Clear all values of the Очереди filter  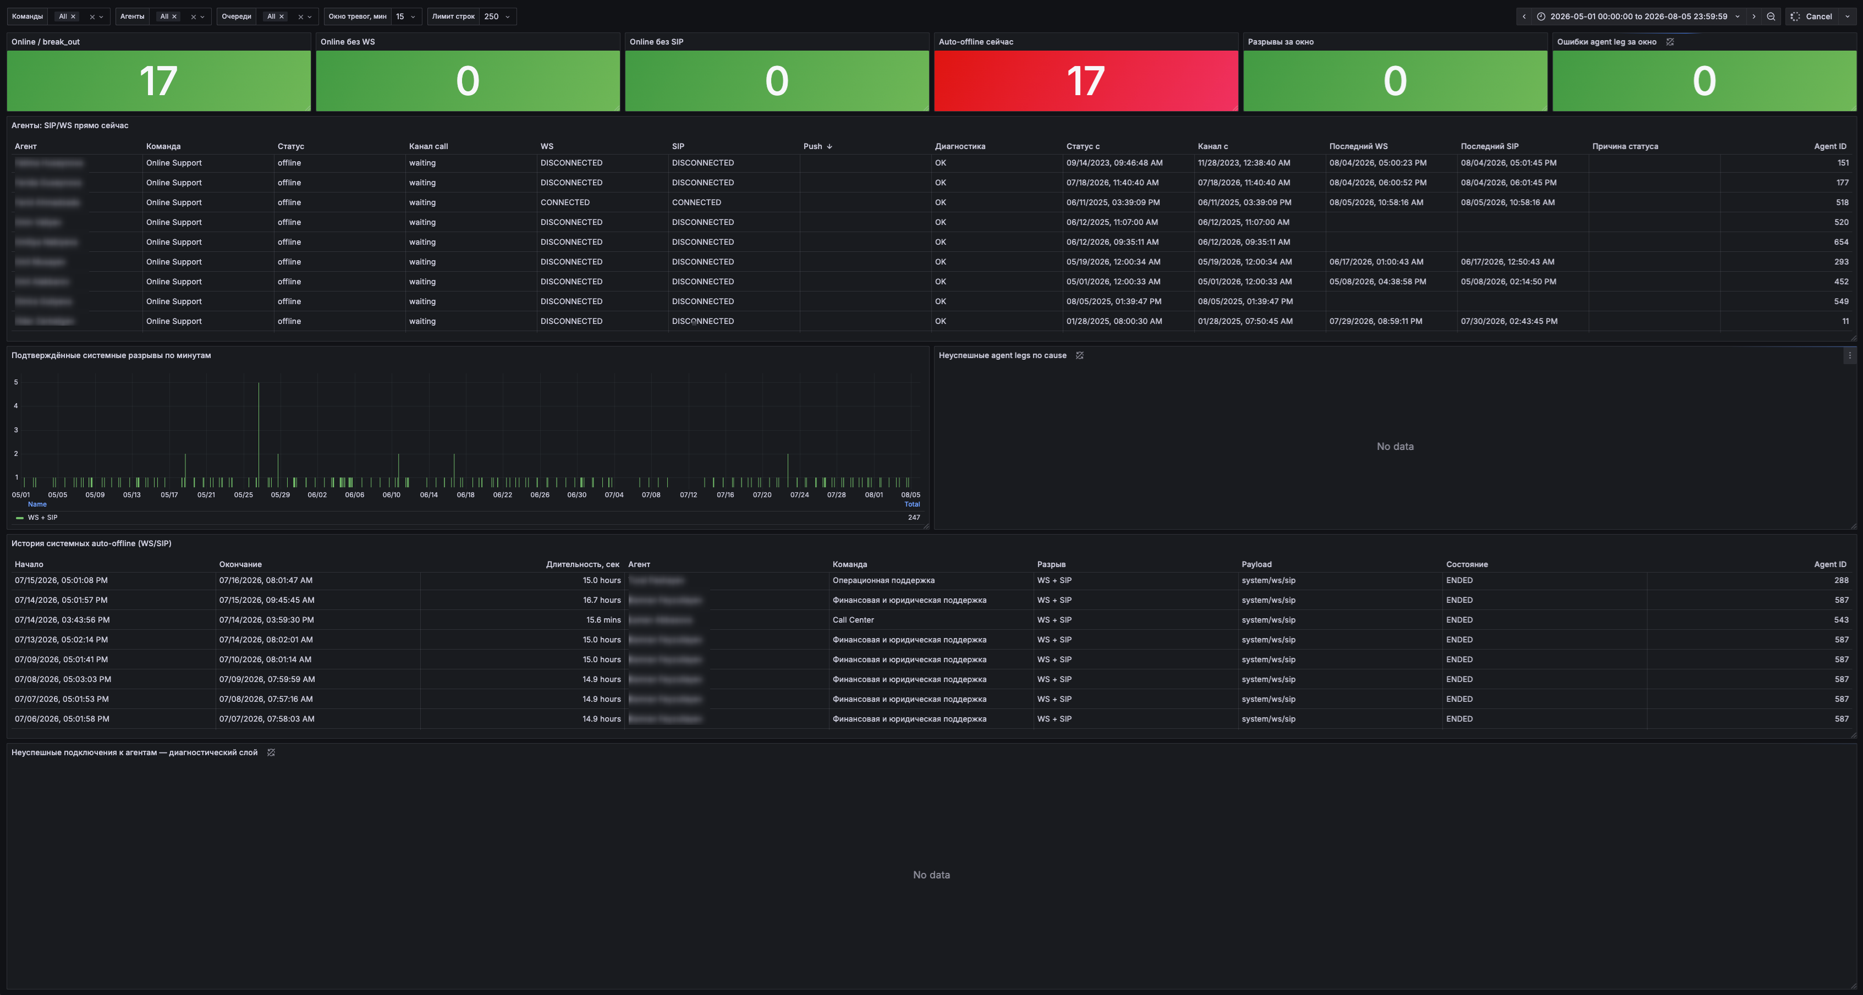pyautogui.click(x=300, y=17)
